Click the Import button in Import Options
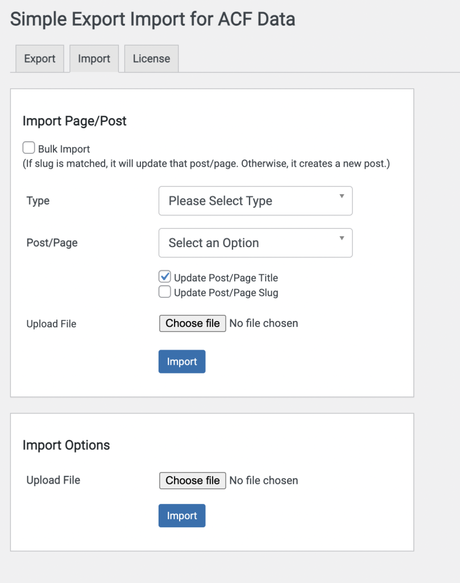This screenshot has height=583, width=460. [x=181, y=515]
